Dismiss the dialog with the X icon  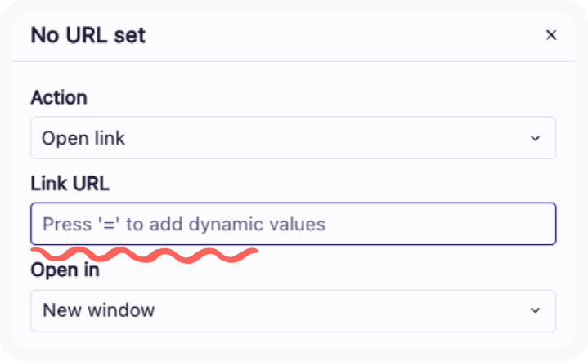tap(551, 35)
